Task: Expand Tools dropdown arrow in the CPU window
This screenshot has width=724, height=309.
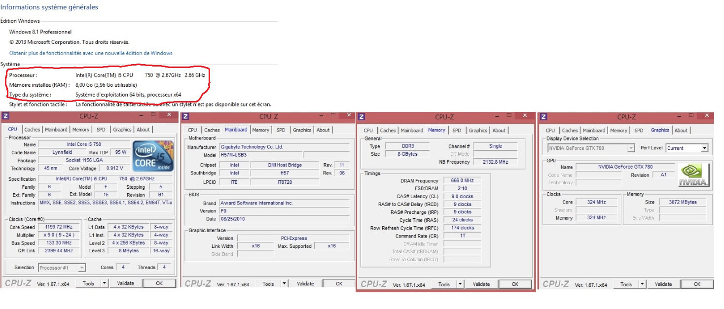Action: (104, 283)
